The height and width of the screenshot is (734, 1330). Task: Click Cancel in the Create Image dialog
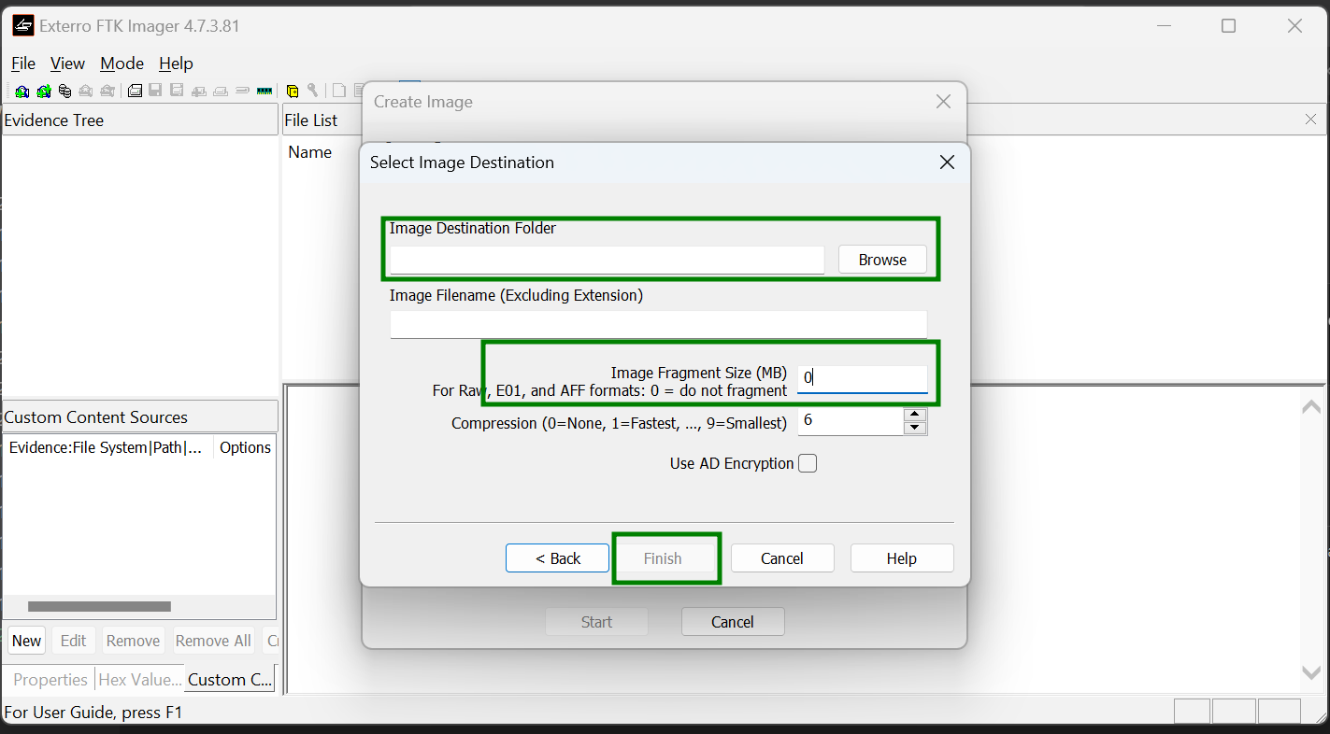[733, 622]
